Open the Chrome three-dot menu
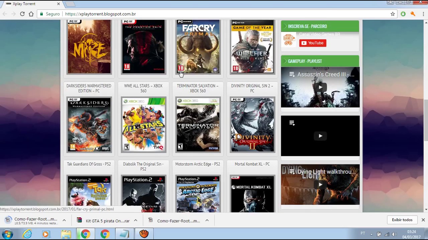This screenshot has height=240, width=428. (x=423, y=14)
